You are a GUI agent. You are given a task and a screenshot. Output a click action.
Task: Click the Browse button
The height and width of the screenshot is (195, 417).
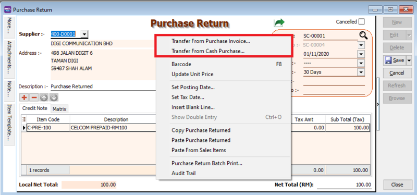[x=397, y=99]
